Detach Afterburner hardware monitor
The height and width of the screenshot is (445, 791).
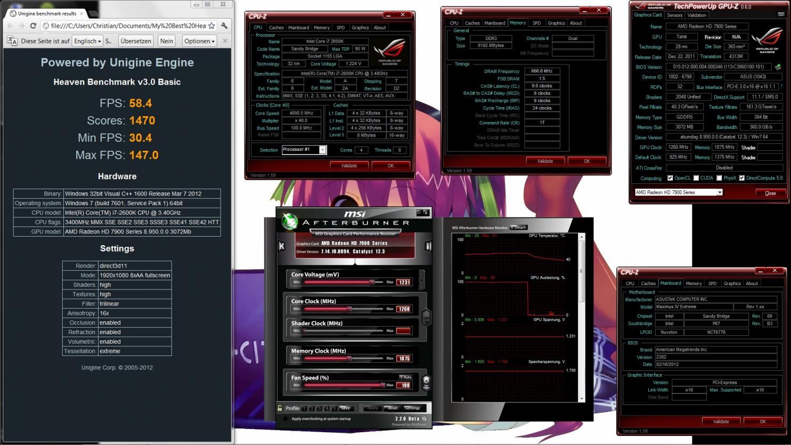pyautogui.click(x=518, y=228)
